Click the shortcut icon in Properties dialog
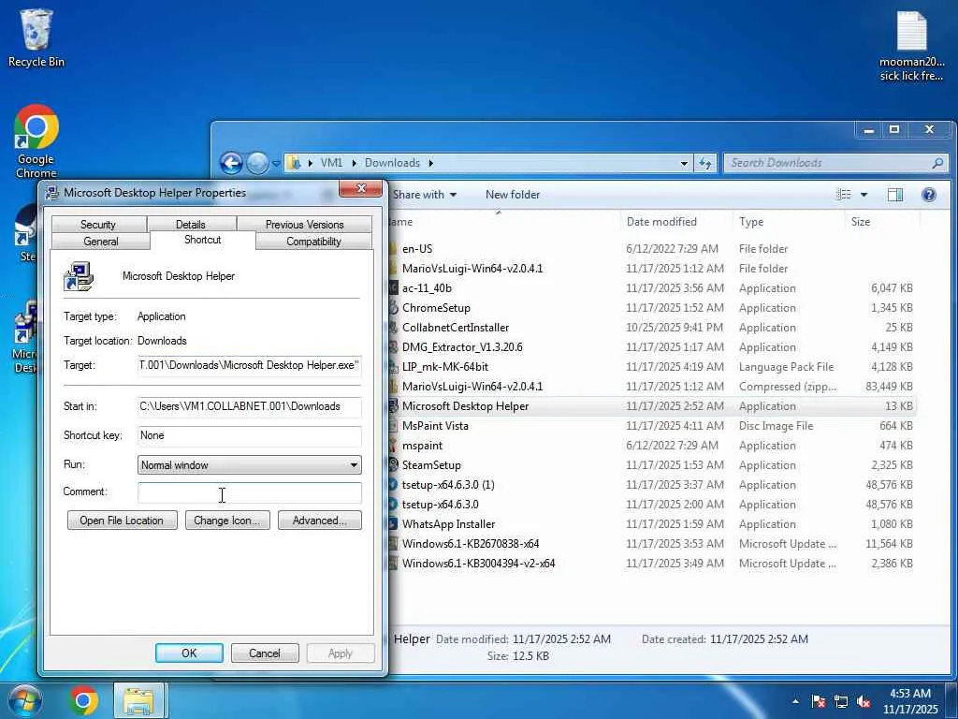 (79, 276)
